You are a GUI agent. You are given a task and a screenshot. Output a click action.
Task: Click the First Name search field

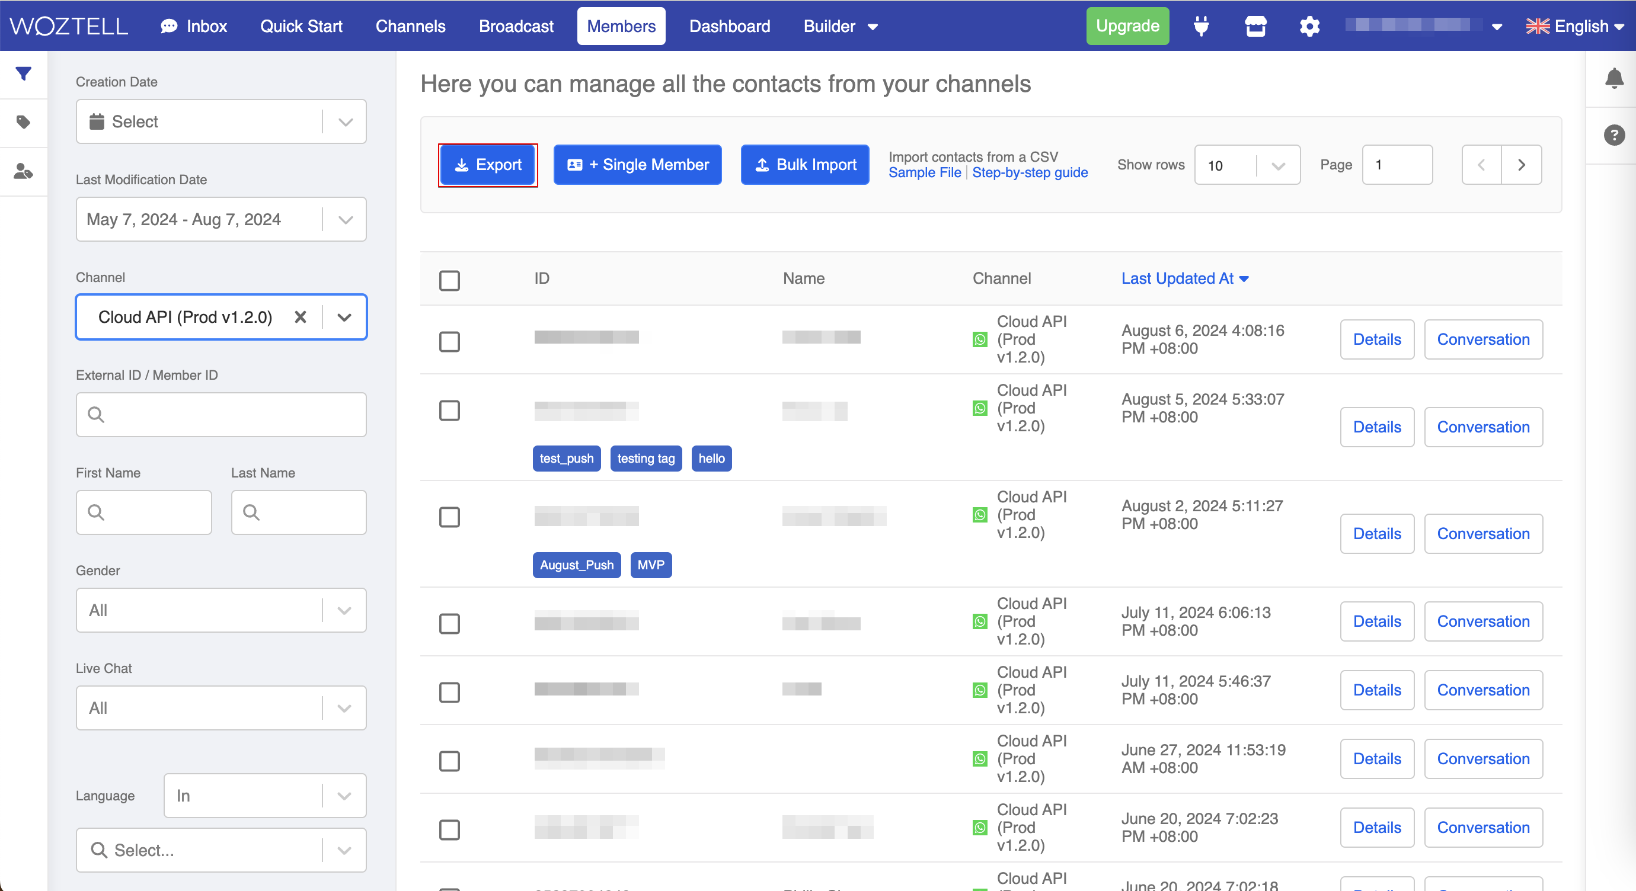point(143,511)
